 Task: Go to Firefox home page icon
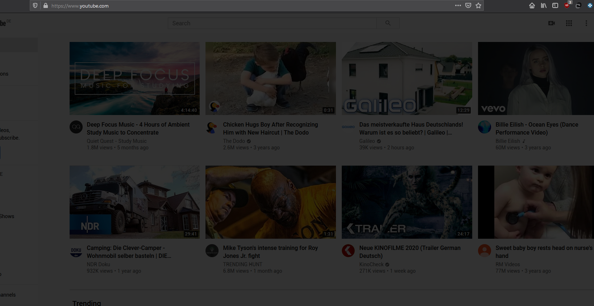point(532,5)
